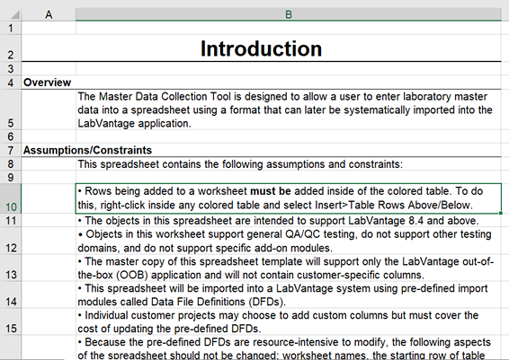The image size is (509, 360).
Task: Select column B header
Action: (289, 14)
